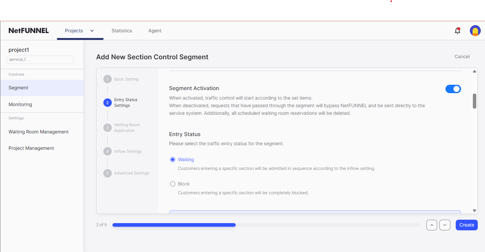Click the Create button
This screenshot has height=252, width=485.
[x=466, y=225]
